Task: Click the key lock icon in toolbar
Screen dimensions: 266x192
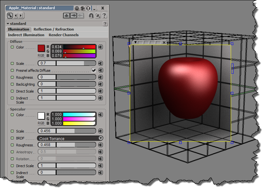Action: [x=10, y=15]
